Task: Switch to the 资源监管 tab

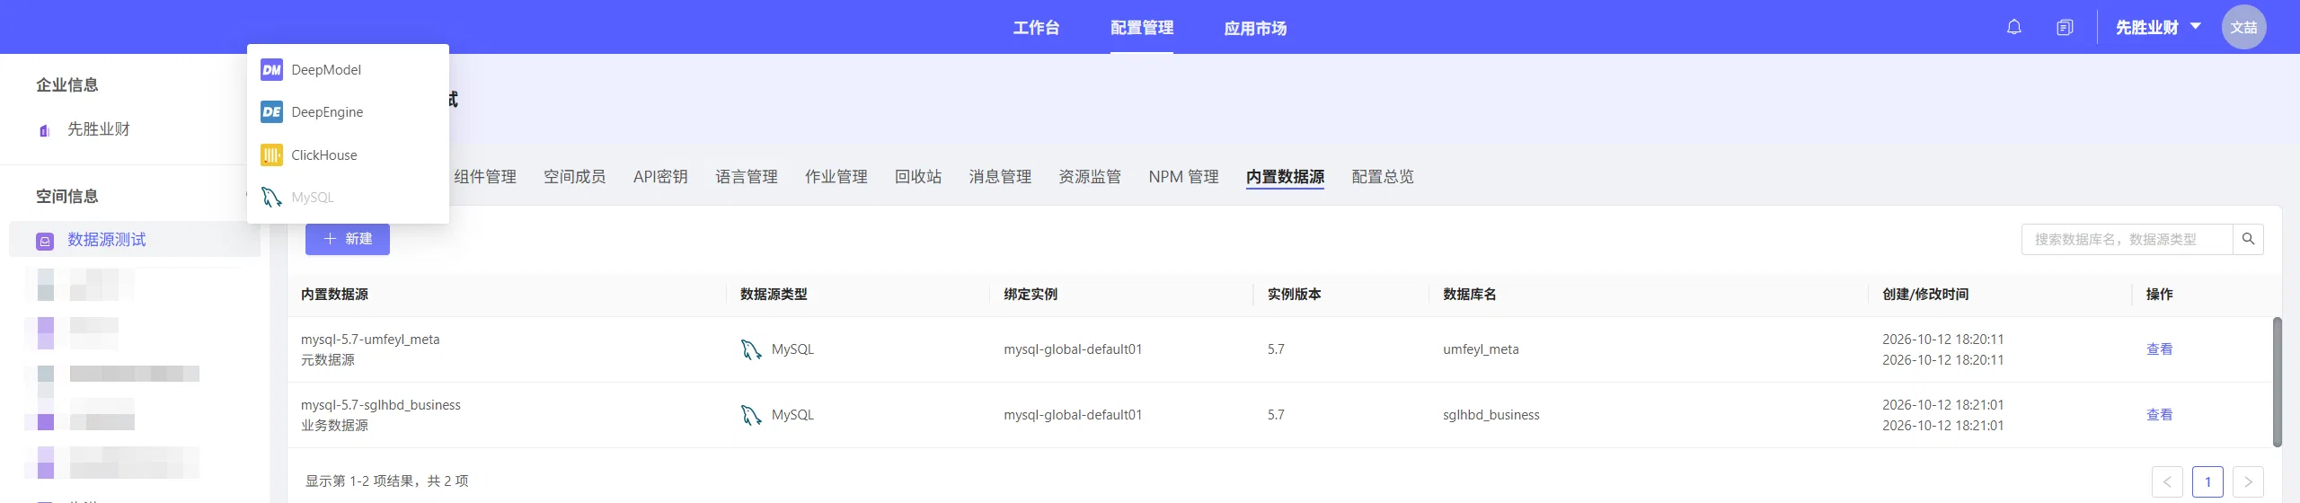Action: tap(1090, 177)
